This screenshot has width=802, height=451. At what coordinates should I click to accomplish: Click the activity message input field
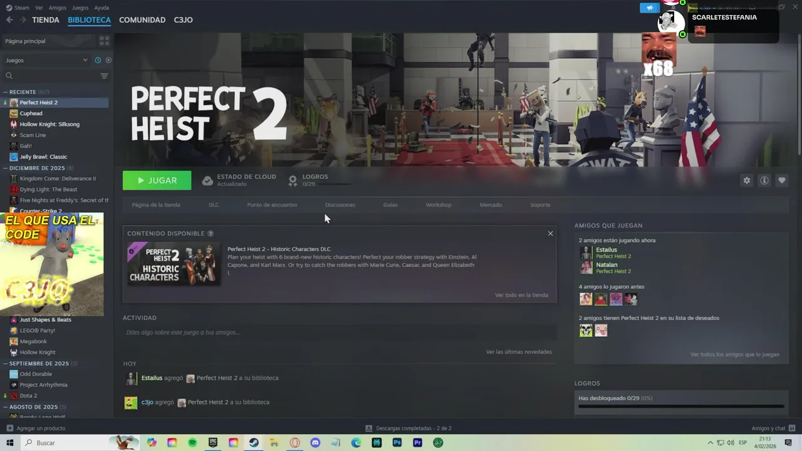[340, 332]
